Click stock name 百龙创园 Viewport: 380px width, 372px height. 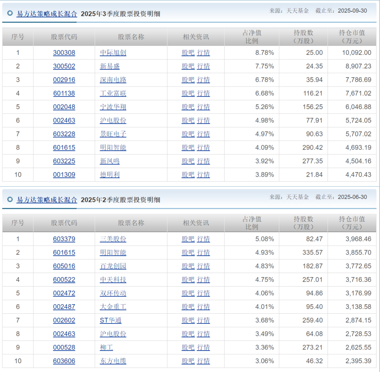(x=113, y=266)
